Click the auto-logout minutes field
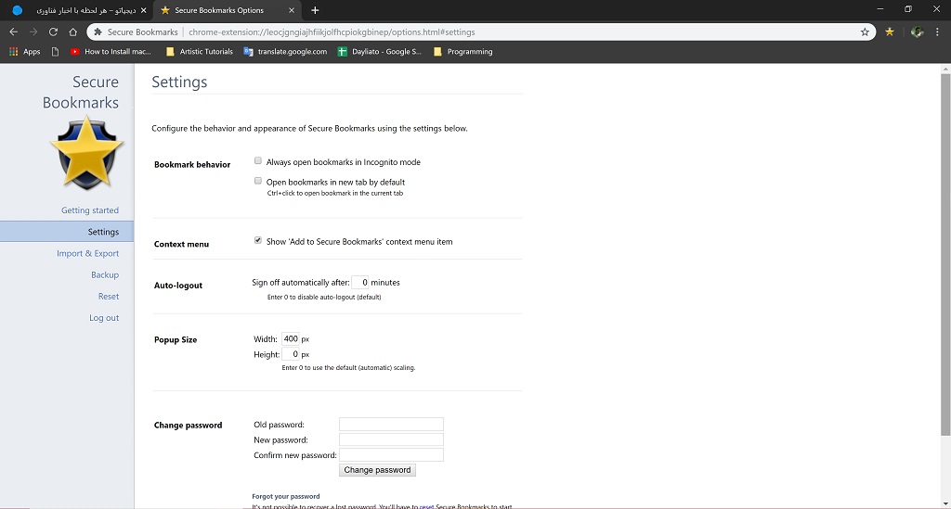 [360, 282]
